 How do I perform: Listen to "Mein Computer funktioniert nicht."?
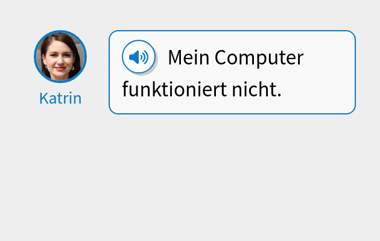139,57
